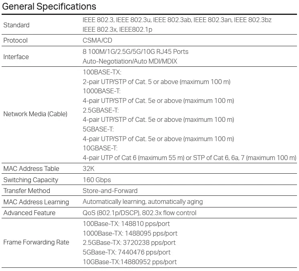Screen dimensions: 299x271
Task: Click the 10GBASE-T: cable entry
Action: (100, 148)
